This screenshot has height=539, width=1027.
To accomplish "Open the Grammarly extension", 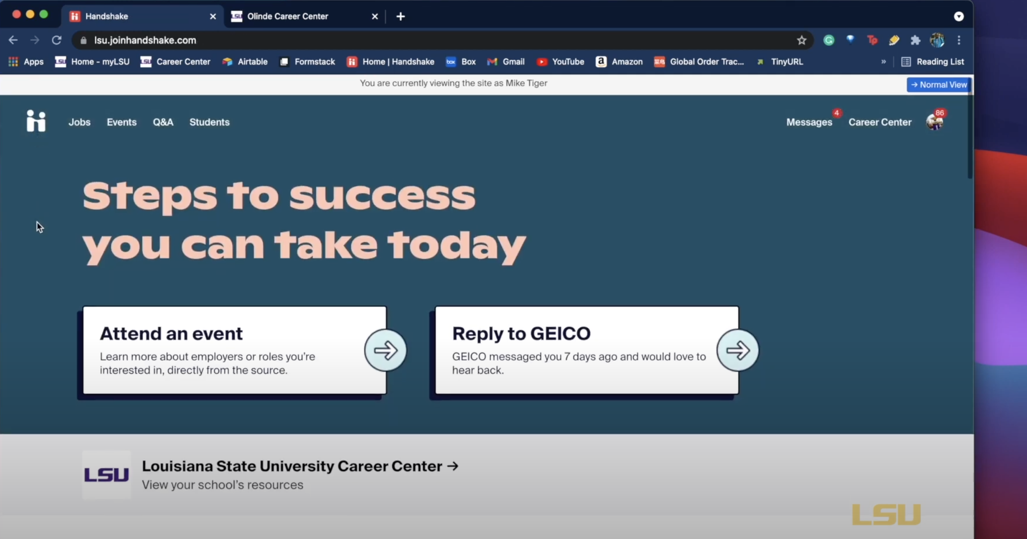I will tap(829, 40).
